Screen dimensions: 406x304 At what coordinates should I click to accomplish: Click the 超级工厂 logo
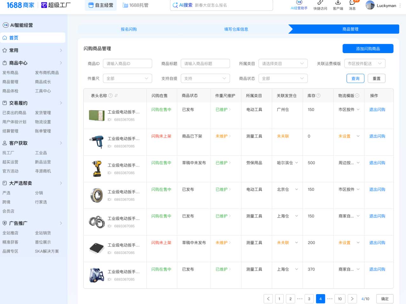point(56,5)
